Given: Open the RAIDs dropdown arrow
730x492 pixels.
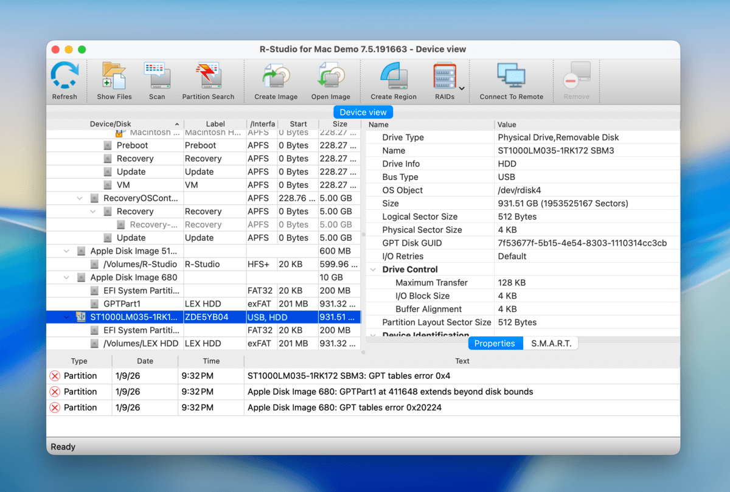Looking at the screenshot, I should point(462,89).
